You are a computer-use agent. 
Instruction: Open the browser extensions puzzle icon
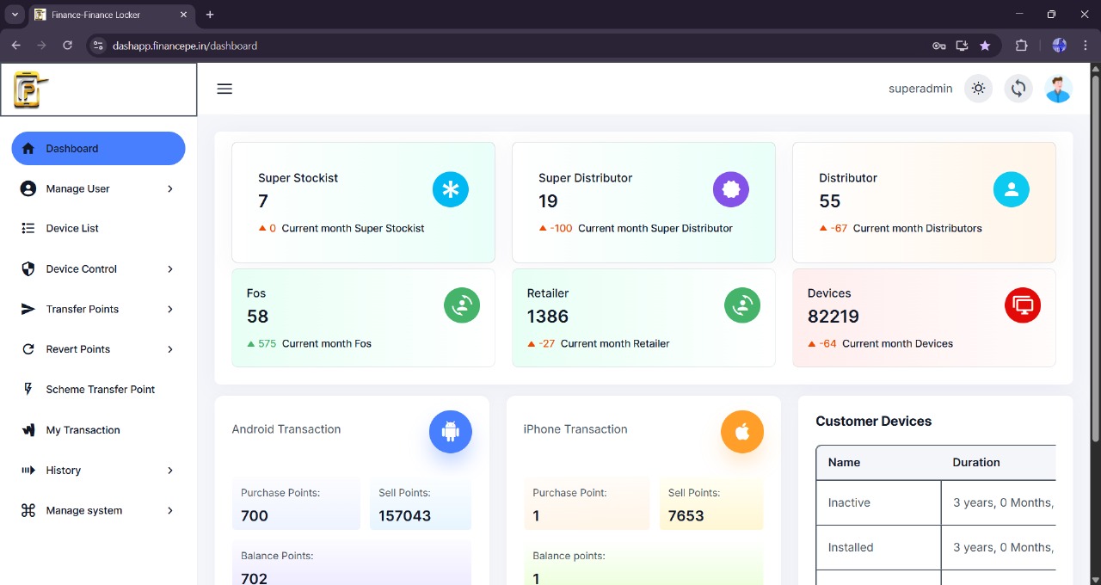tap(1022, 46)
